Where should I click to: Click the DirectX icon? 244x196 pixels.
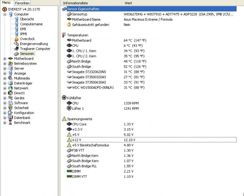coord(10,93)
